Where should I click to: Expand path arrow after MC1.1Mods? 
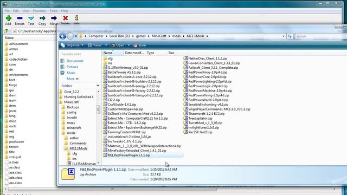207,36
